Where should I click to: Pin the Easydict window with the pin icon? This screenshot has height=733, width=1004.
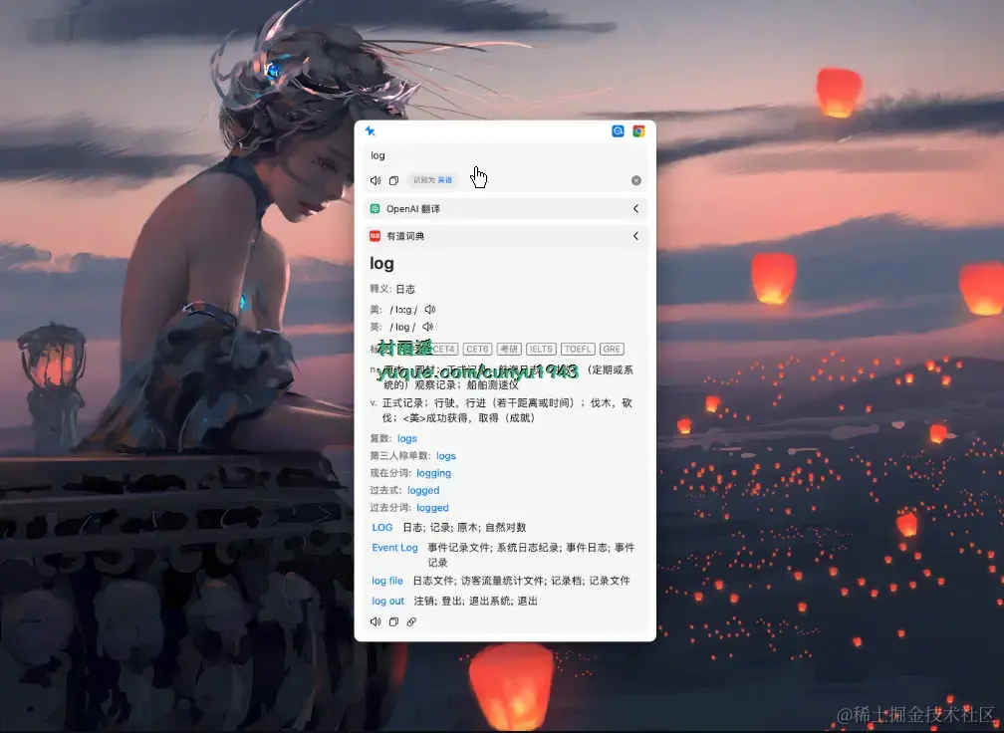pyautogui.click(x=371, y=131)
